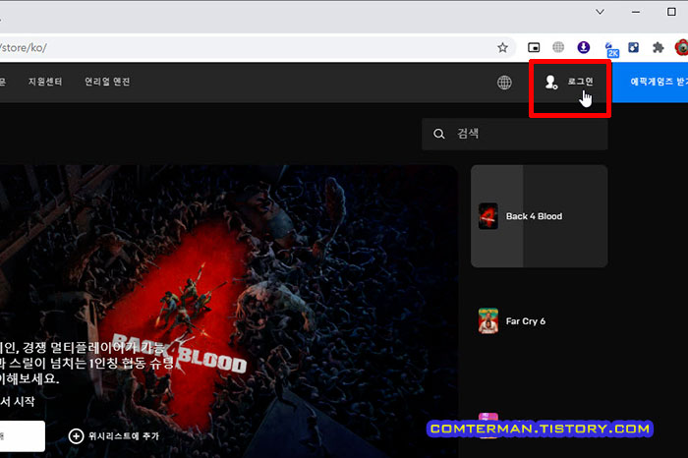Image resolution: width=688 pixels, height=458 pixels.
Task: Open the language globe selector
Action: (x=504, y=82)
